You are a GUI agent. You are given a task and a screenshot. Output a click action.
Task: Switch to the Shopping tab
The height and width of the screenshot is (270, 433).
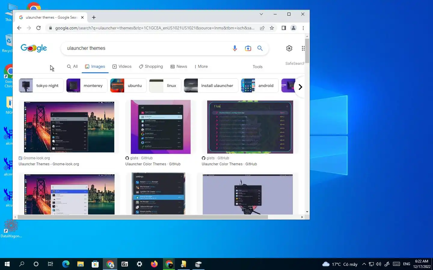[x=151, y=67]
